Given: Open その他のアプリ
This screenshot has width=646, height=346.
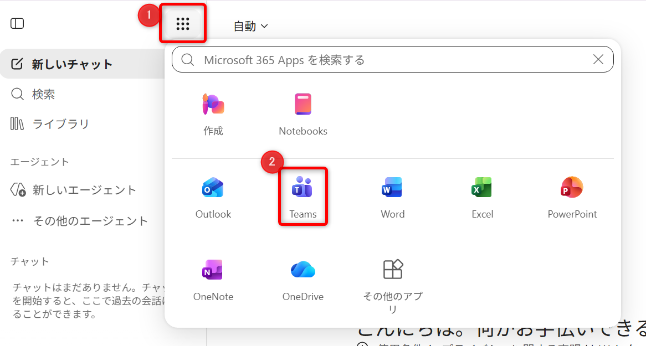Looking at the screenshot, I should (x=393, y=286).
